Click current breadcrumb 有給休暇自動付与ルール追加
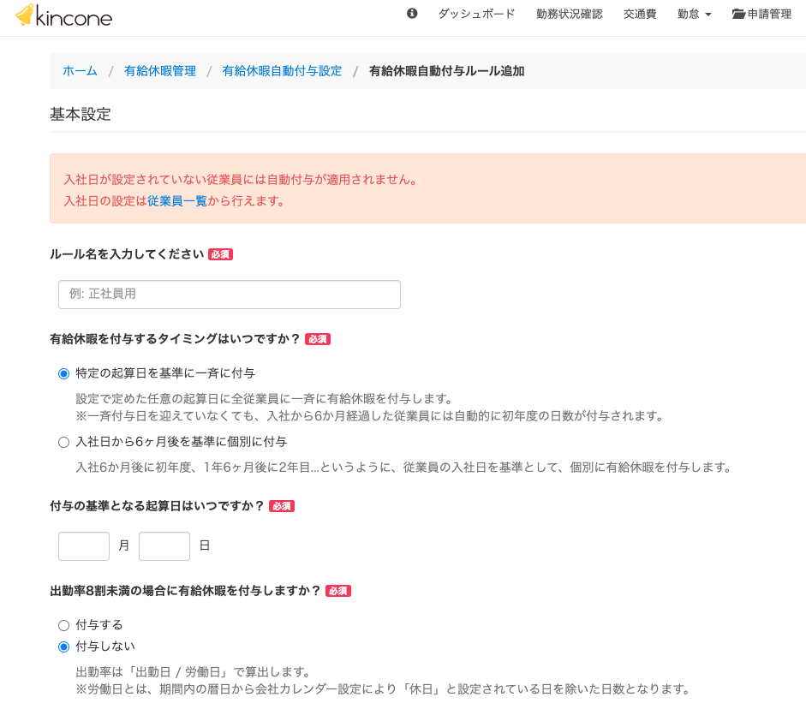Screen dimensions: 806x715 [x=447, y=71]
